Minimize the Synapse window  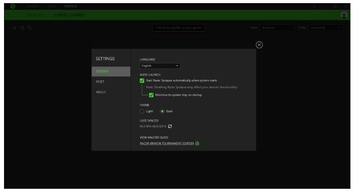coord(324,6)
